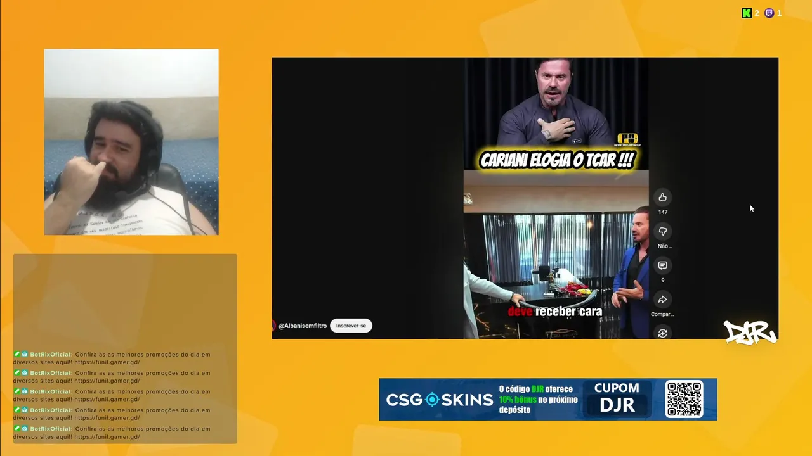Click the Inscrever-se subscribe button

pos(351,326)
